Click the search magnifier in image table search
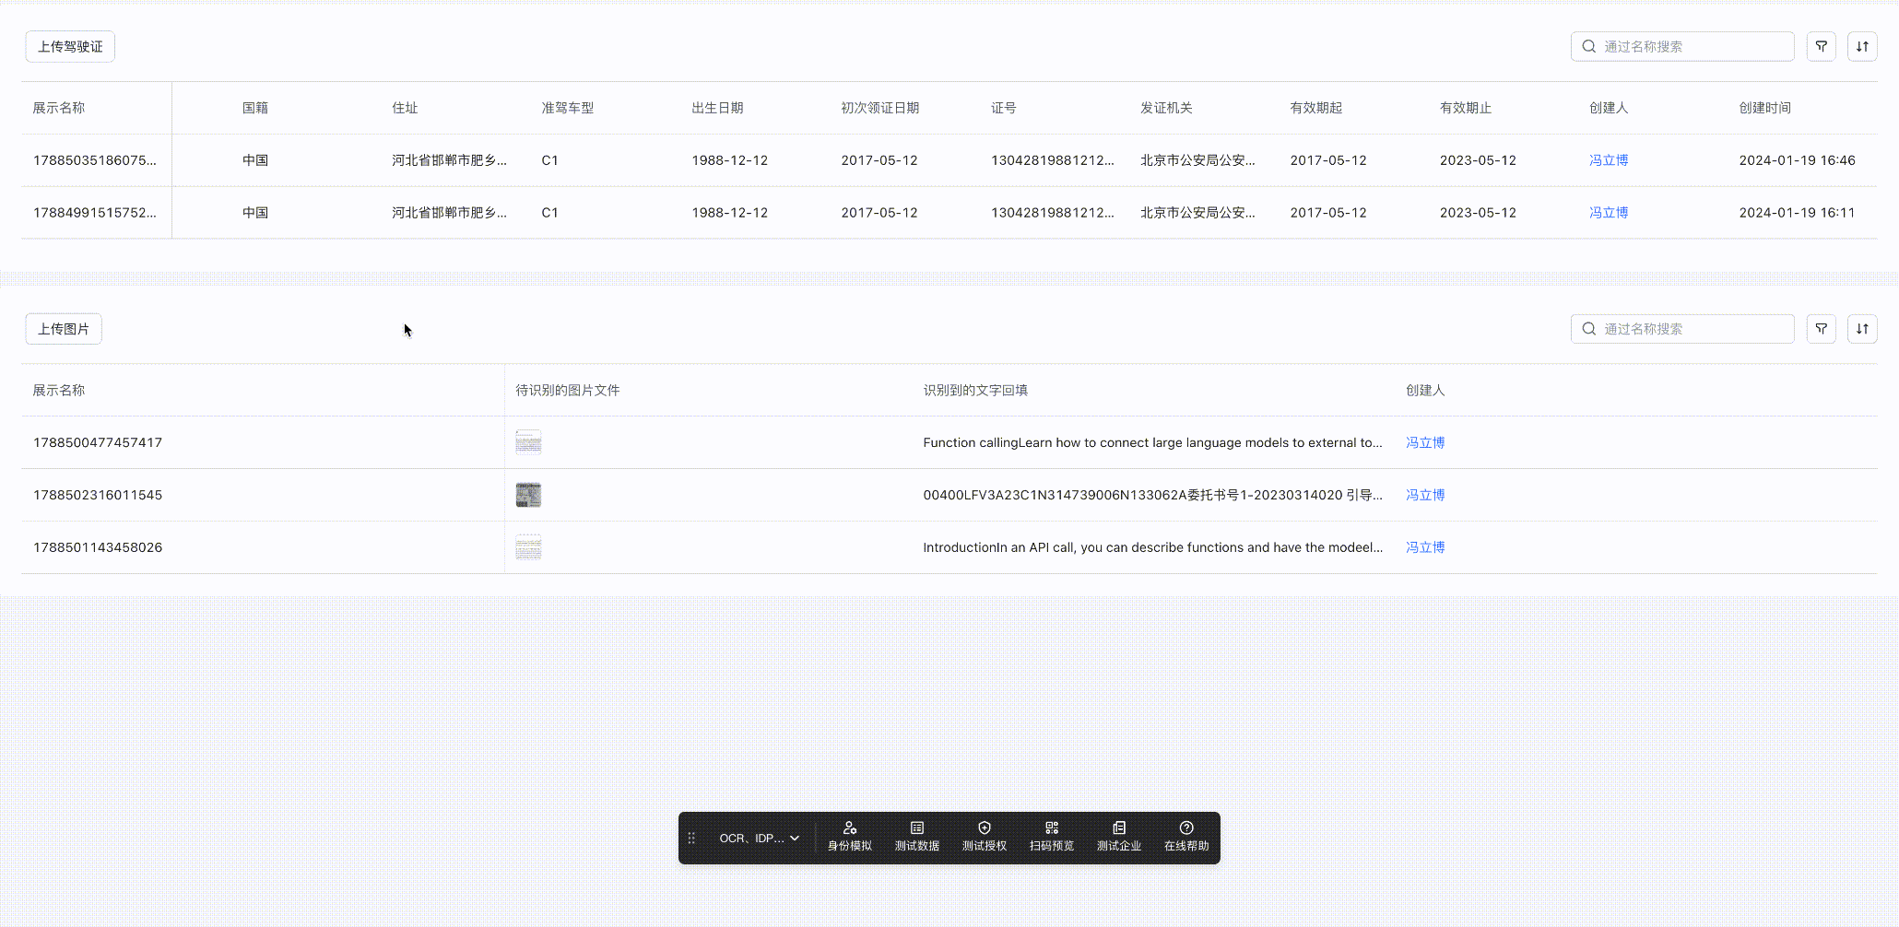This screenshot has height=927, width=1899. tap(1589, 329)
